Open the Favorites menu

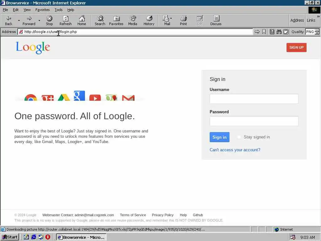tap(42, 10)
